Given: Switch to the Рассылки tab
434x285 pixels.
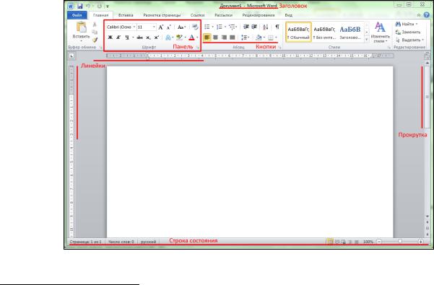Looking at the screenshot, I should tap(224, 15).
